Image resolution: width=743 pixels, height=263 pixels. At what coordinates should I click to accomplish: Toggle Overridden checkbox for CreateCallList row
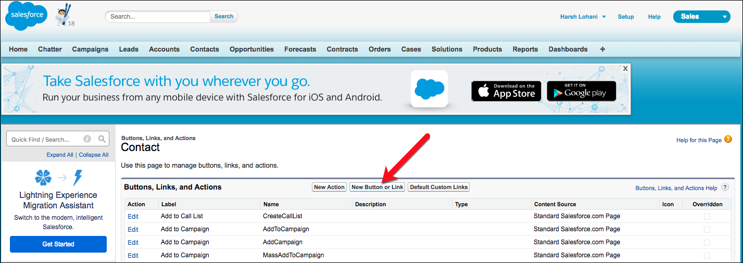707,216
